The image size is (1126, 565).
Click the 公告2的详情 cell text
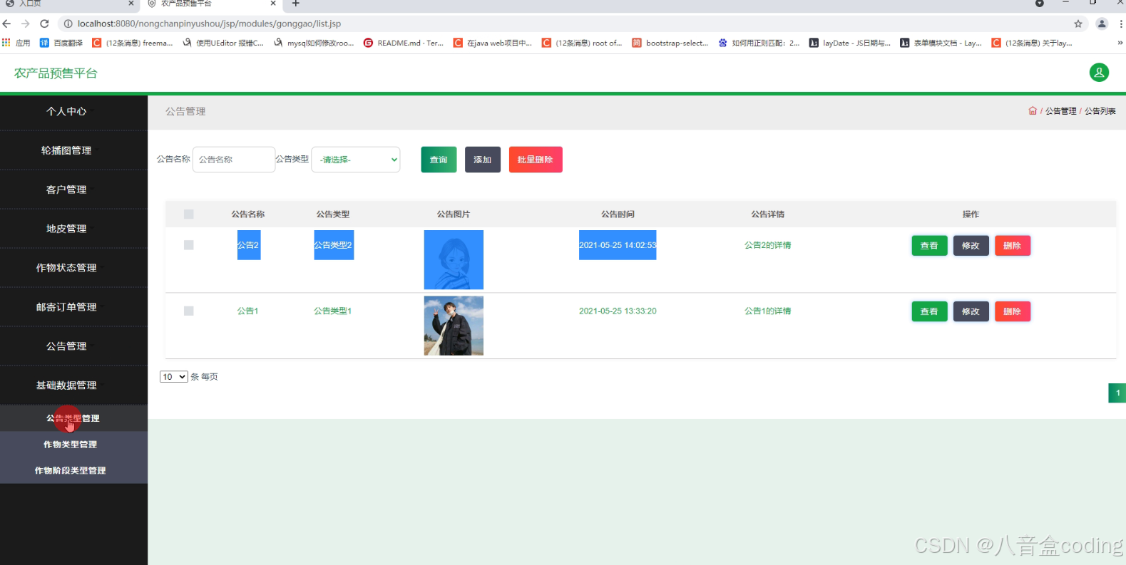768,245
